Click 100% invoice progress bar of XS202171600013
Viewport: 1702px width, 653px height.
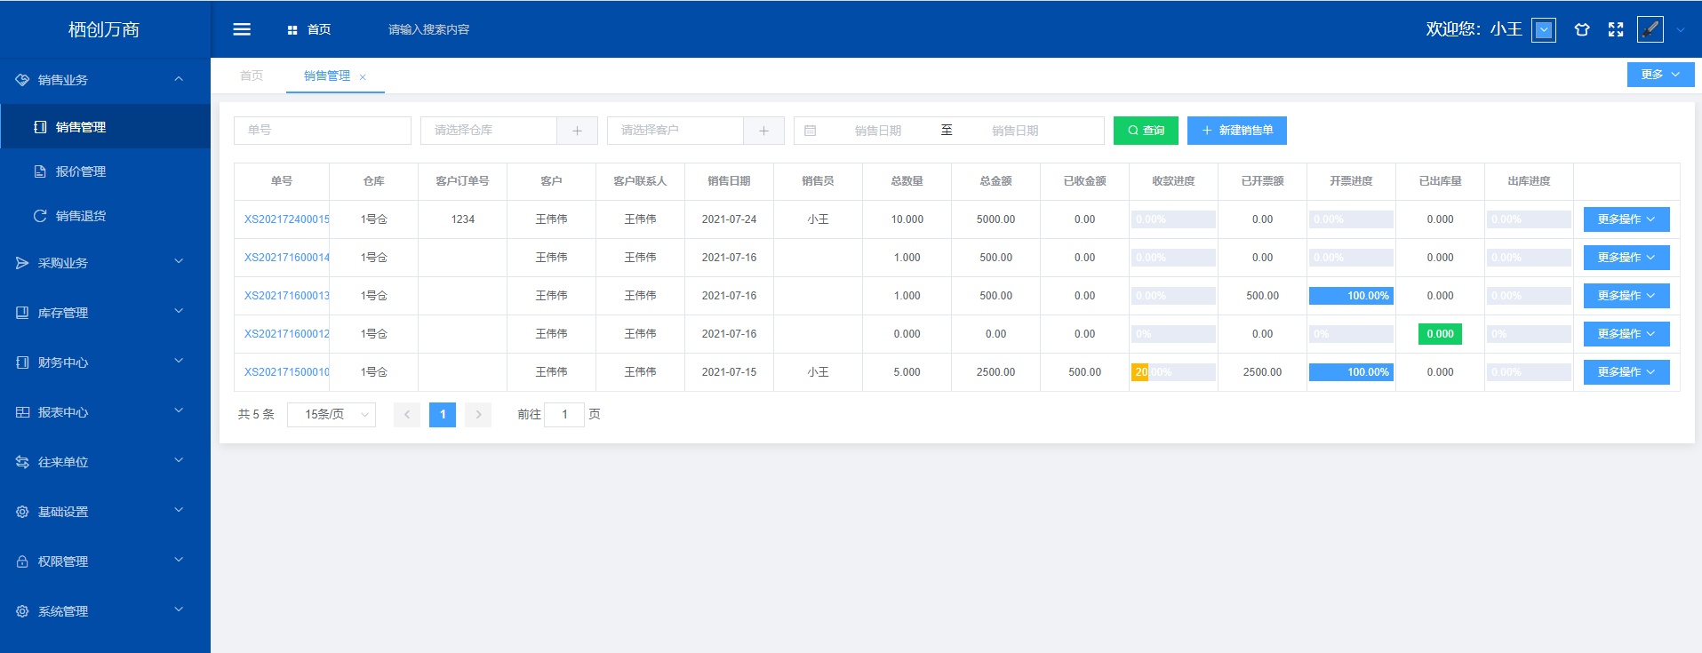[1351, 296]
